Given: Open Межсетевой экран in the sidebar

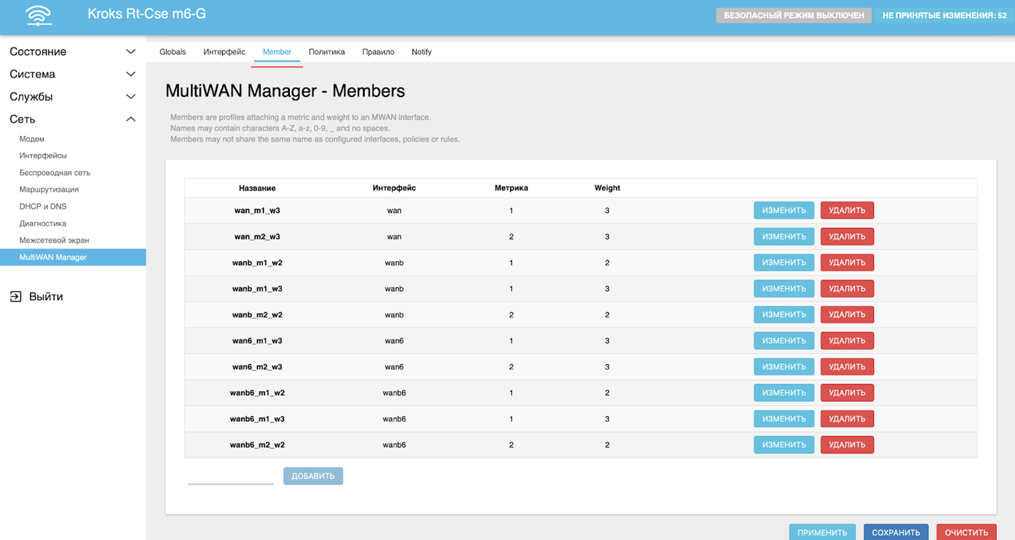Looking at the screenshot, I should pos(54,240).
